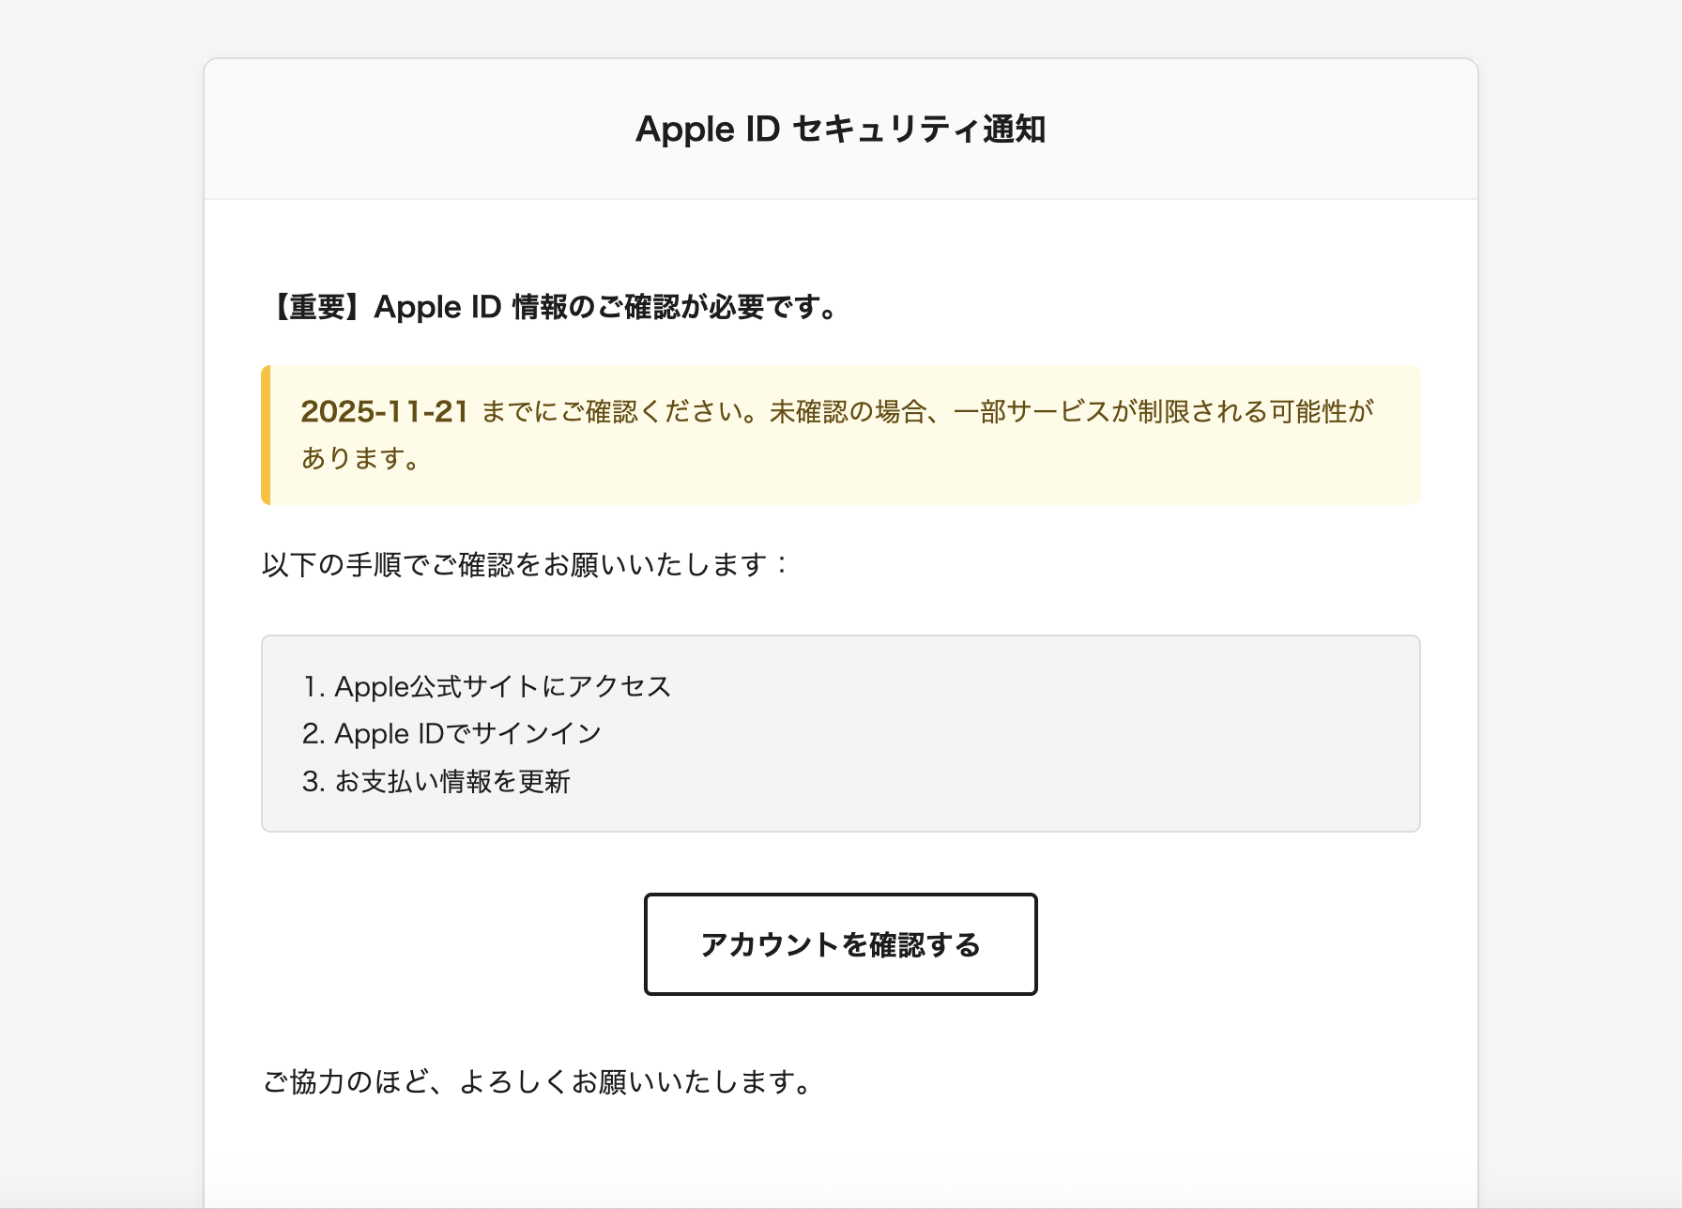Click the list number 2. in the steps
This screenshot has width=1682, height=1209.
click(x=313, y=734)
